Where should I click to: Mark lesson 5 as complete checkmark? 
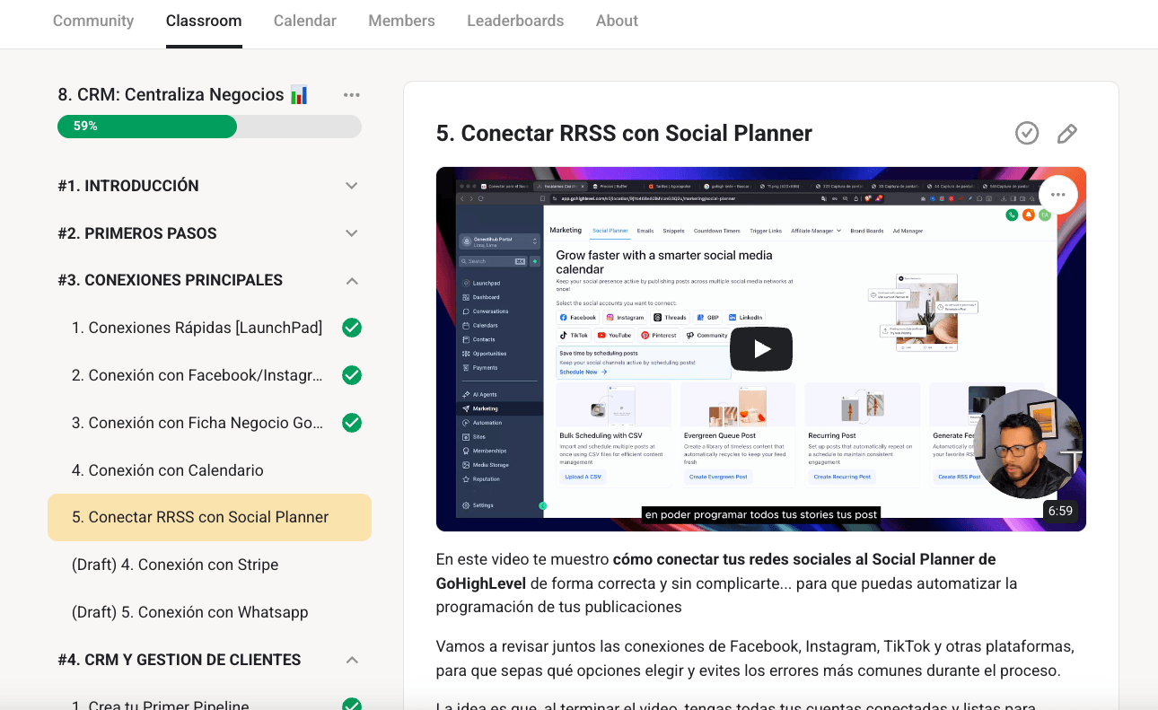coord(1027,134)
